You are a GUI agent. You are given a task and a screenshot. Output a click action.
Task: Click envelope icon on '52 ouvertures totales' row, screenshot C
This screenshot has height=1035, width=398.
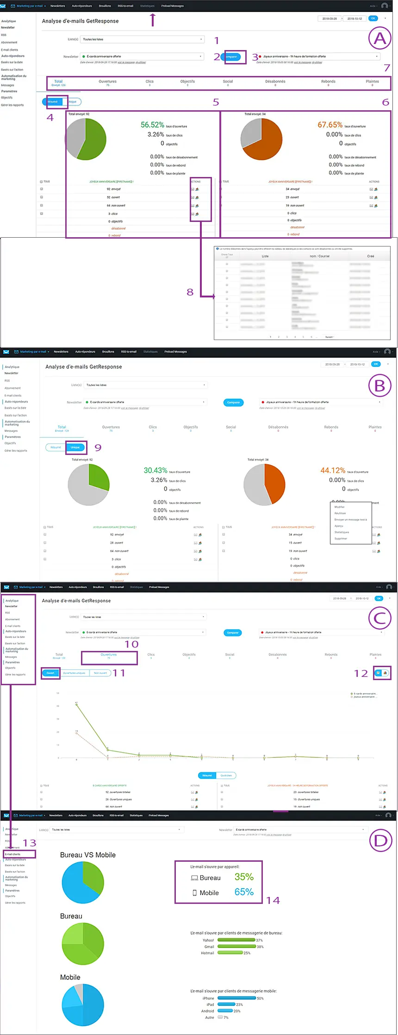pos(193,792)
